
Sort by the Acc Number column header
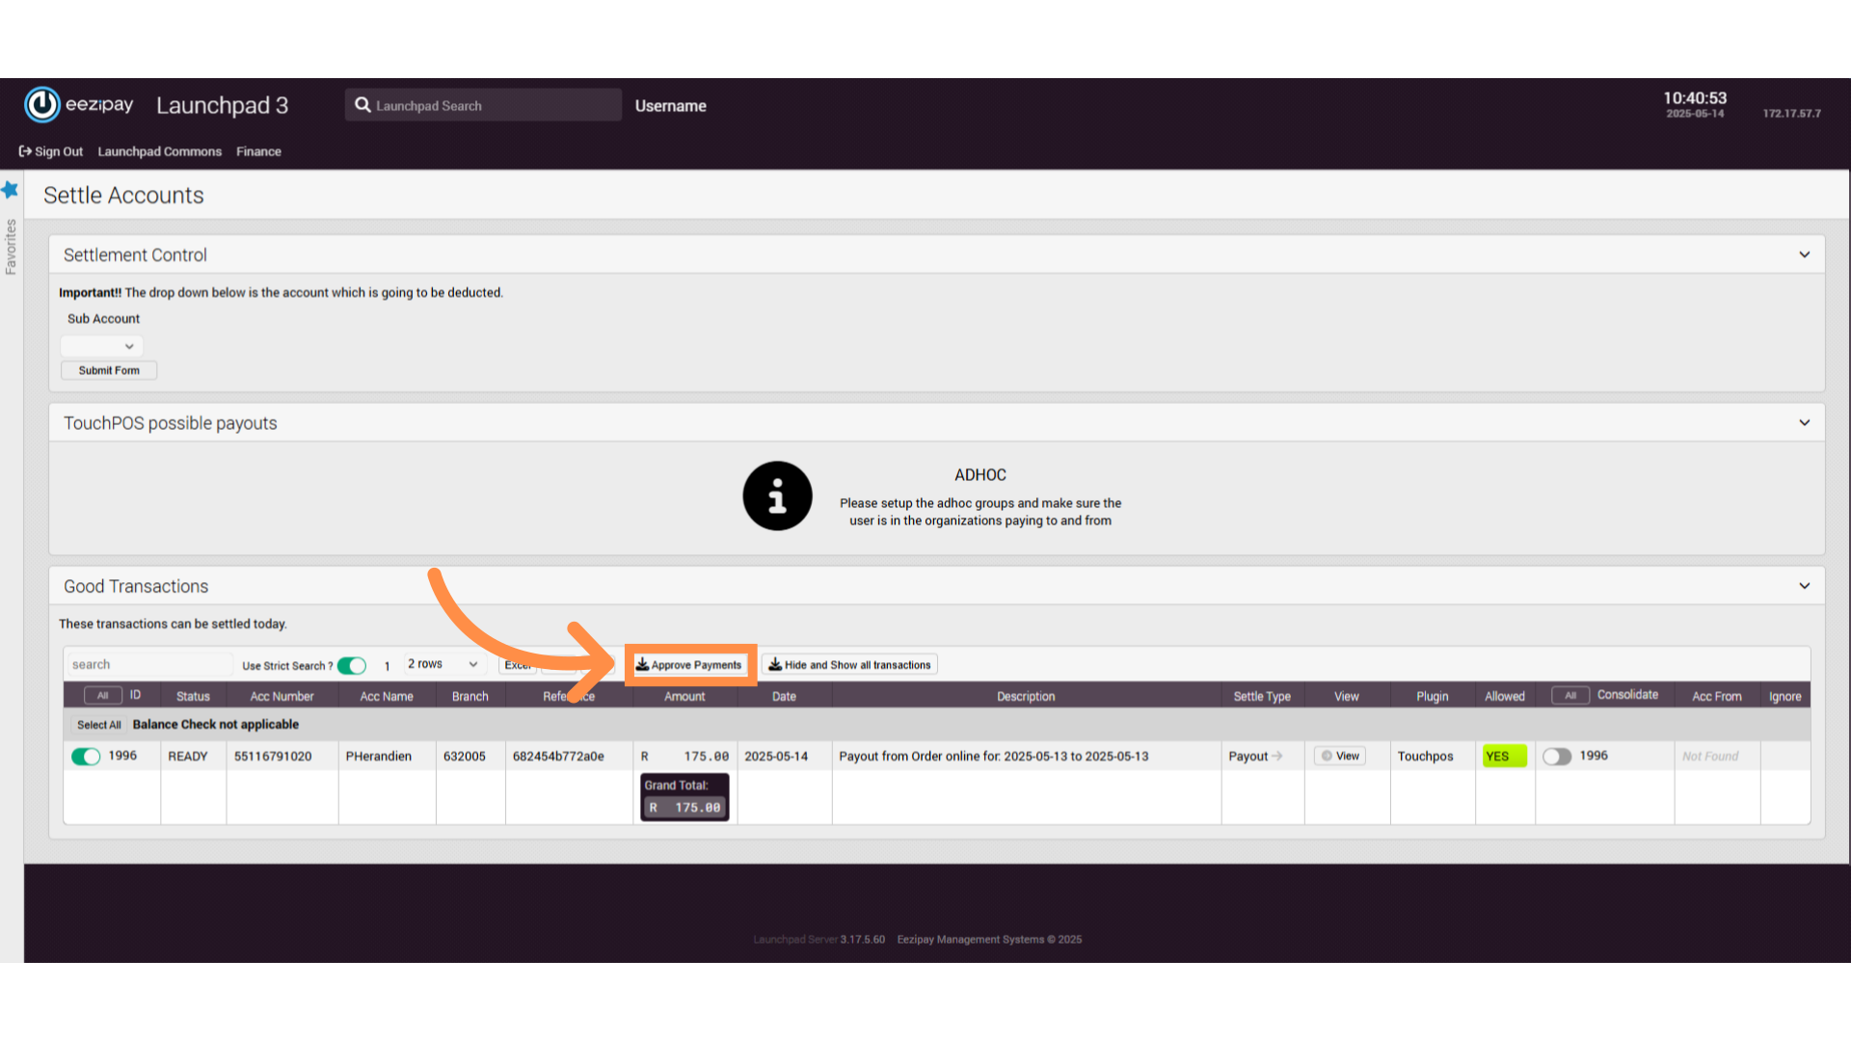282,696
